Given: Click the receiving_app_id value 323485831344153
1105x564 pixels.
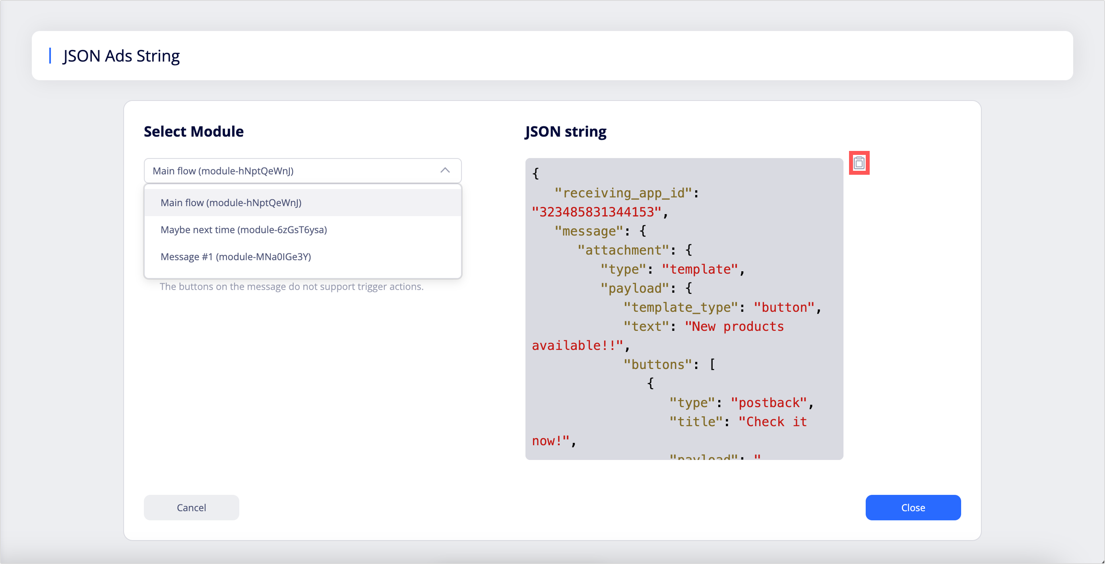Looking at the screenshot, I should tap(596, 212).
